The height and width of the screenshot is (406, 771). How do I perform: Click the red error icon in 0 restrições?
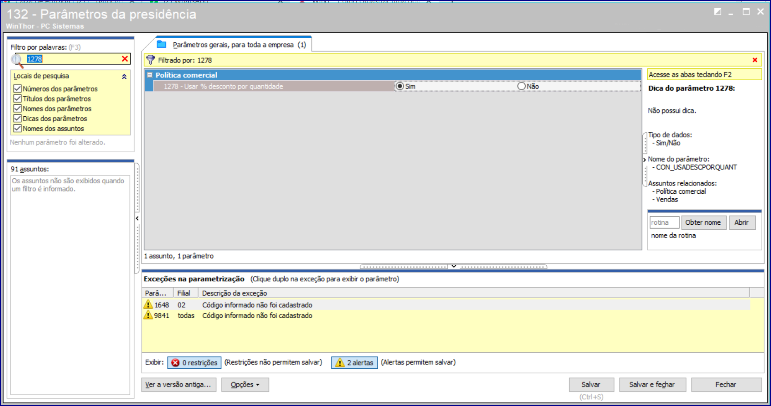click(175, 363)
